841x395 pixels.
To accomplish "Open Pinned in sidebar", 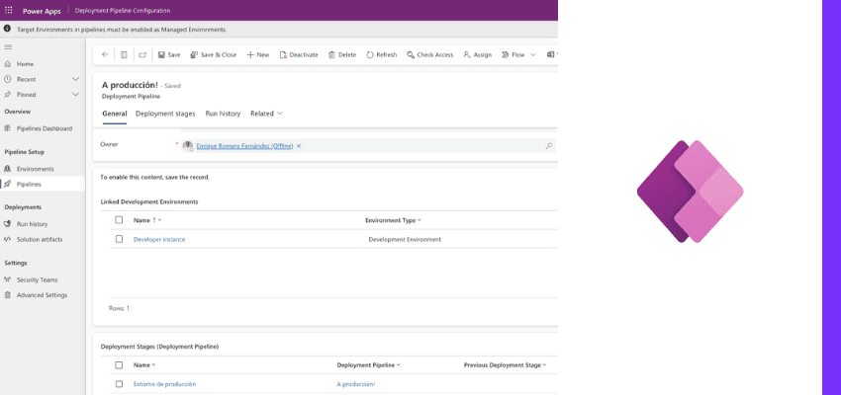I will tap(26, 94).
